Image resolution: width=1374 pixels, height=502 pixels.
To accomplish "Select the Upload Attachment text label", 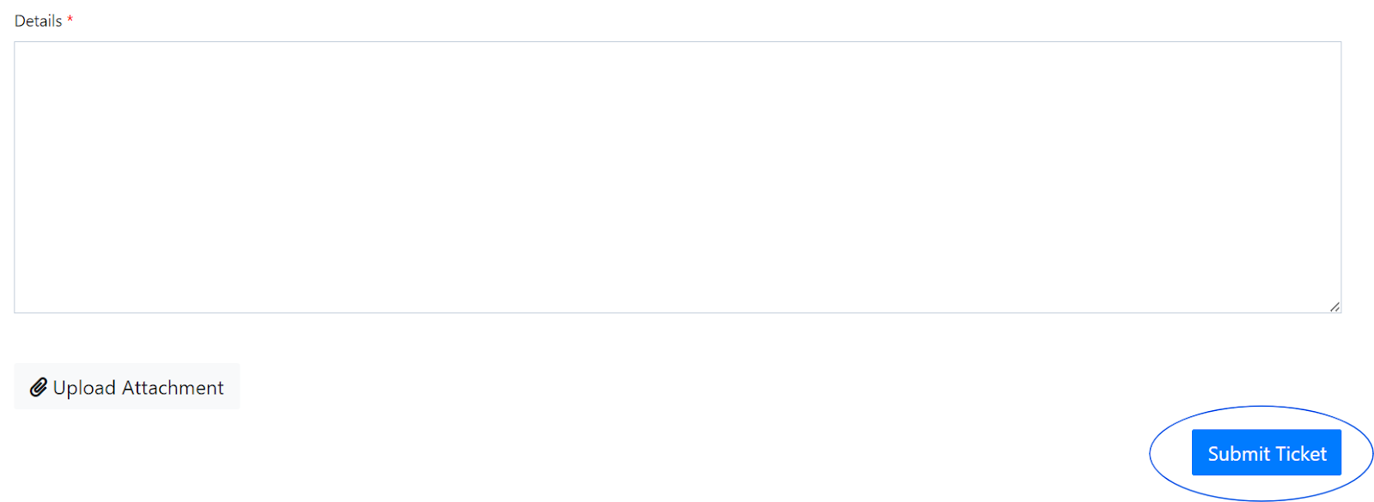I will click(138, 388).
